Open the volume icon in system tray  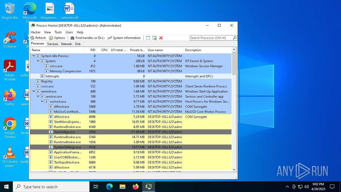click(307, 187)
